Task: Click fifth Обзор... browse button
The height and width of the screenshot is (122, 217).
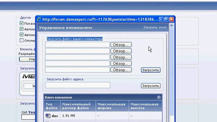Action: coord(121,70)
